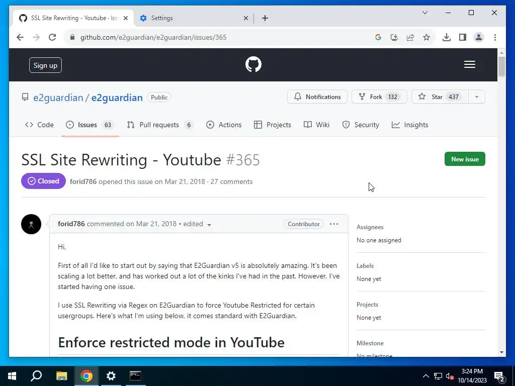This screenshot has width=515, height=386.
Task: Switch to the Settings browser tab
Action: 194,18
